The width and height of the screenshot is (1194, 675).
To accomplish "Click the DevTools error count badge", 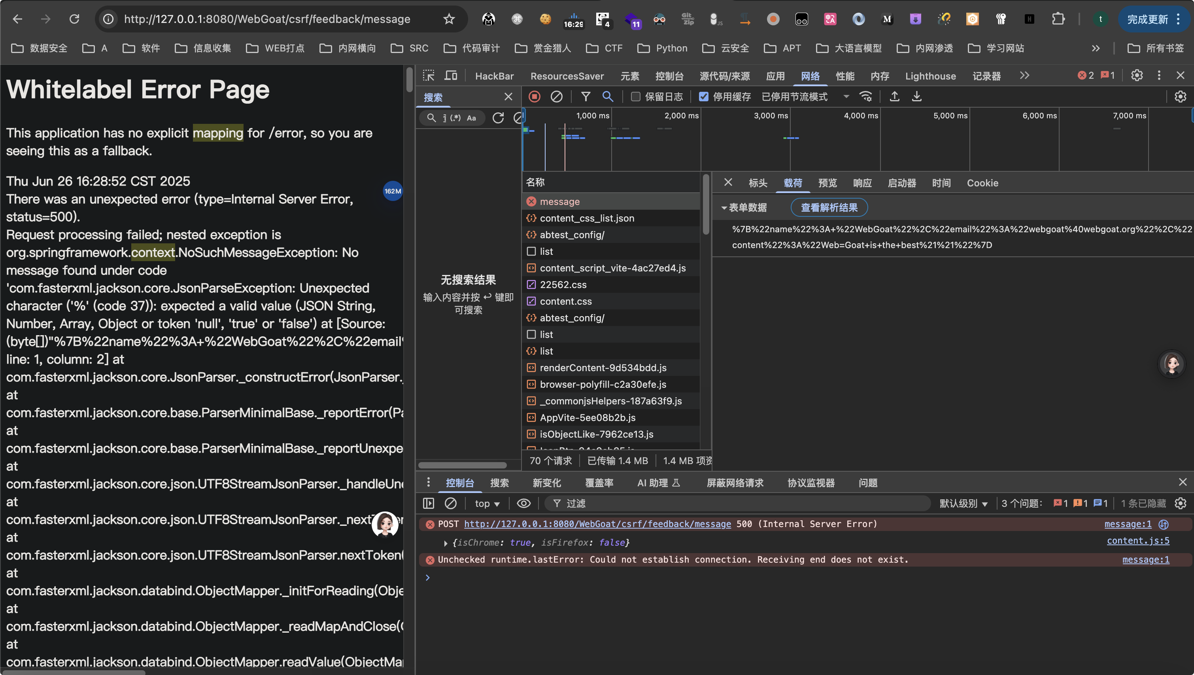I will click(x=1085, y=75).
